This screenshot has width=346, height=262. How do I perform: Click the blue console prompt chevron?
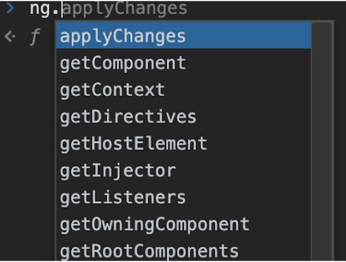point(10,8)
